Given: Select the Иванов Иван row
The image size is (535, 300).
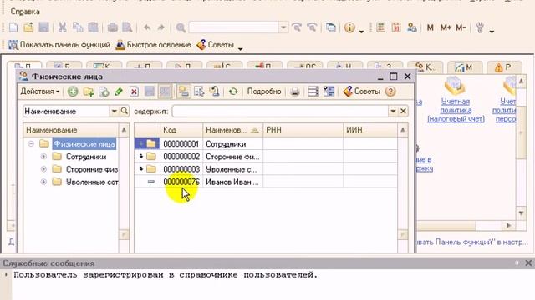Looking at the screenshot, I should 266,182.
